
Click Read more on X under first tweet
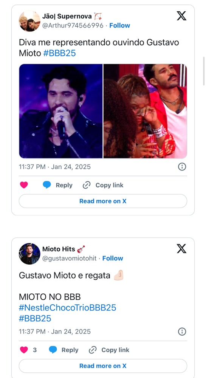(x=103, y=201)
